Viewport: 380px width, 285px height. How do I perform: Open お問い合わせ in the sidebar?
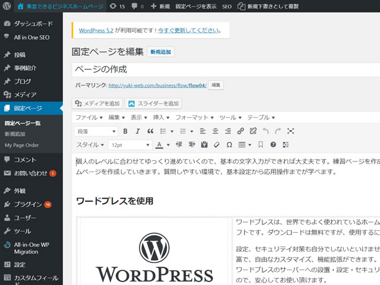31,173
